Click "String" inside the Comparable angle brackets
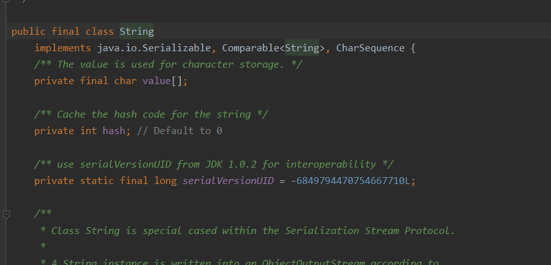The image size is (551, 265). pos(302,48)
